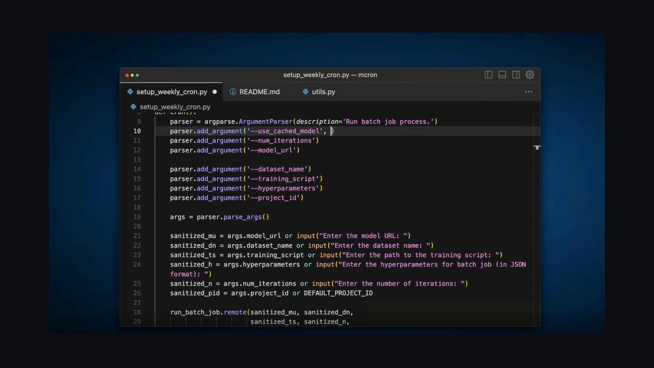Viewport: 654px width, 368px height.
Task: Toggle the bottom panel layout icon
Action: (502, 75)
